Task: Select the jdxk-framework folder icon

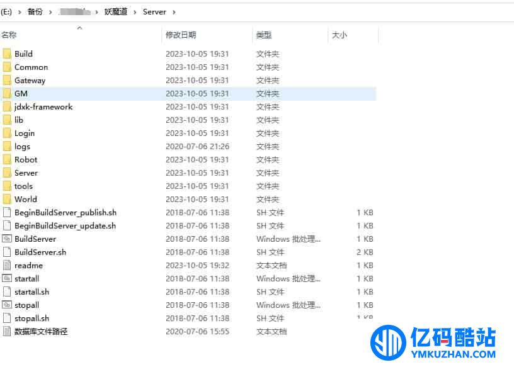Action: (7, 106)
